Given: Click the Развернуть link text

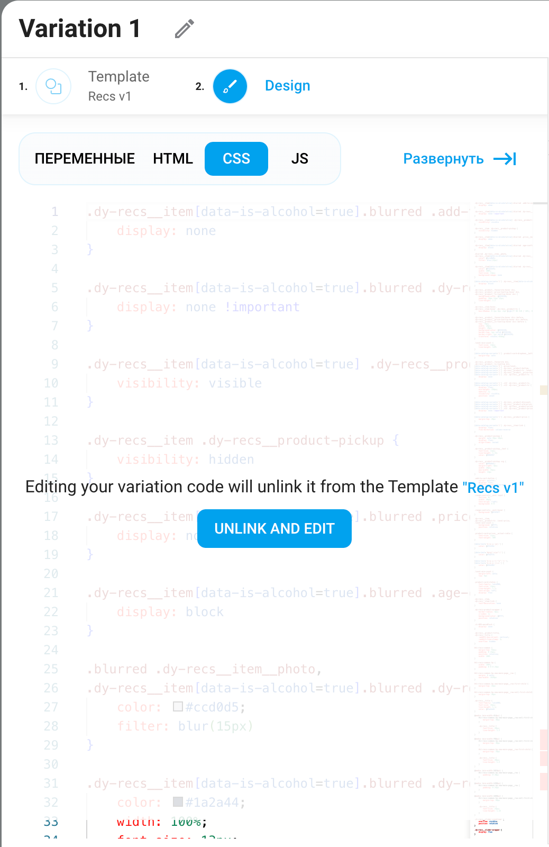Looking at the screenshot, I should (x=443, y=159).
